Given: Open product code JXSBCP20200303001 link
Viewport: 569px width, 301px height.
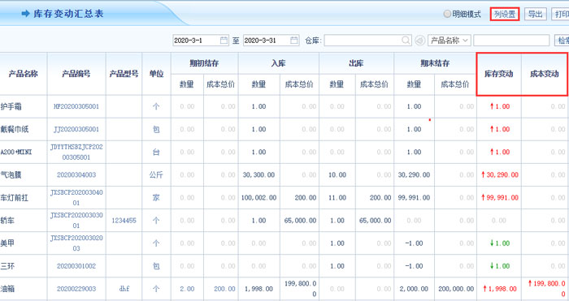Looking at the screenshot, I should coord(76,220).
